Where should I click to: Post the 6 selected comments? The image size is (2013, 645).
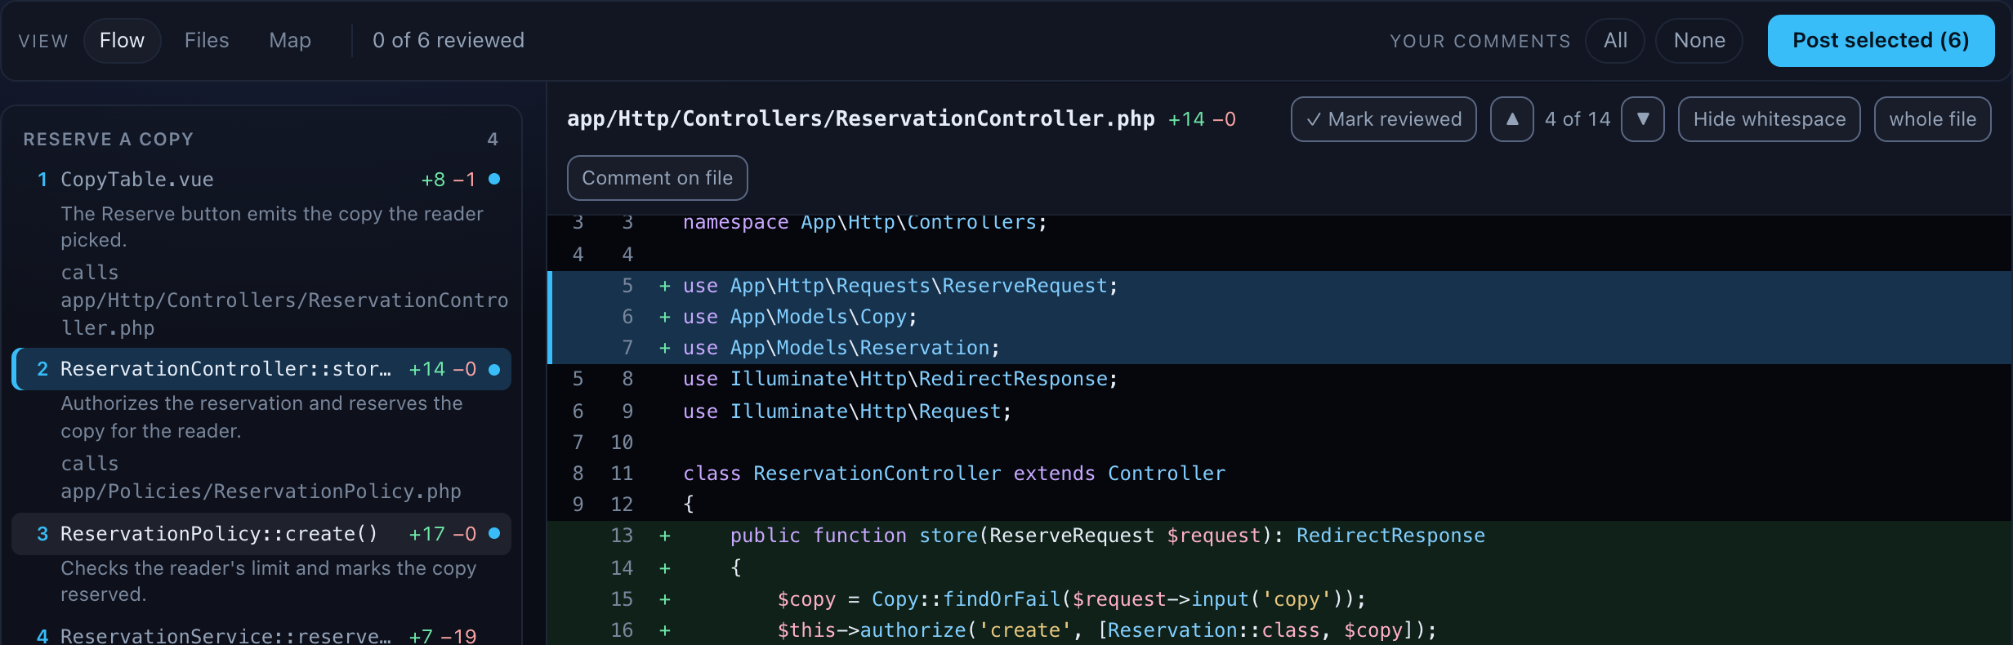(1881, 41)
